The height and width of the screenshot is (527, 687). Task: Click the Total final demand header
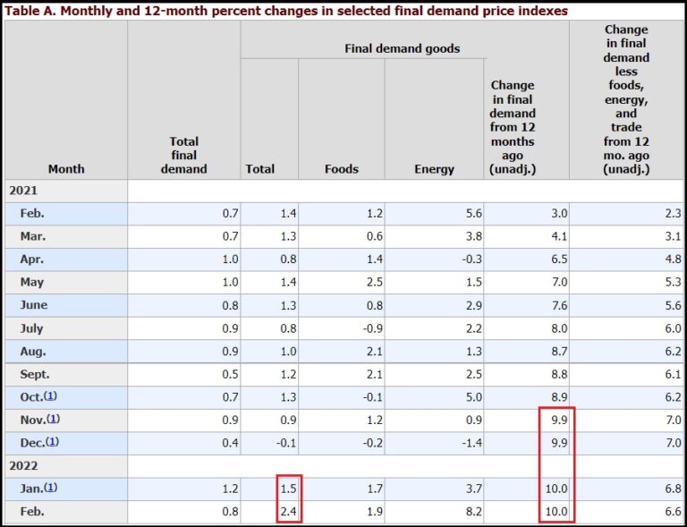184,155
